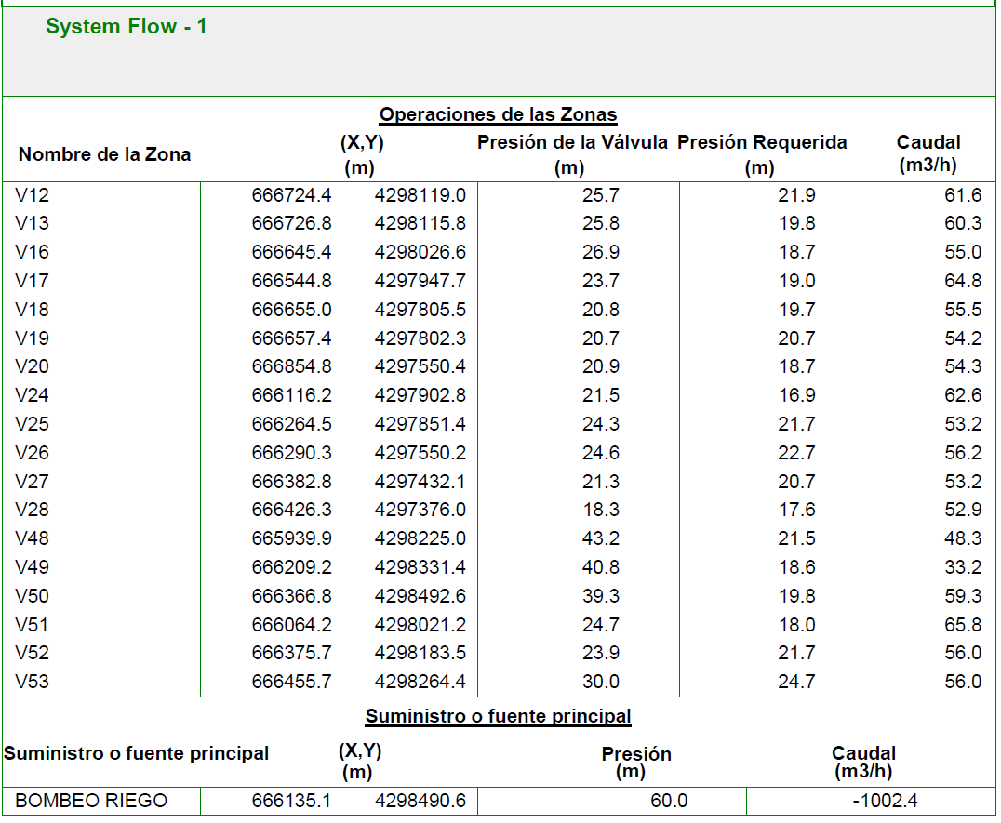Click V51 flow value 65.8
Image resolution: width=1001 pixels, height=823 pixels.
[963, 625]
